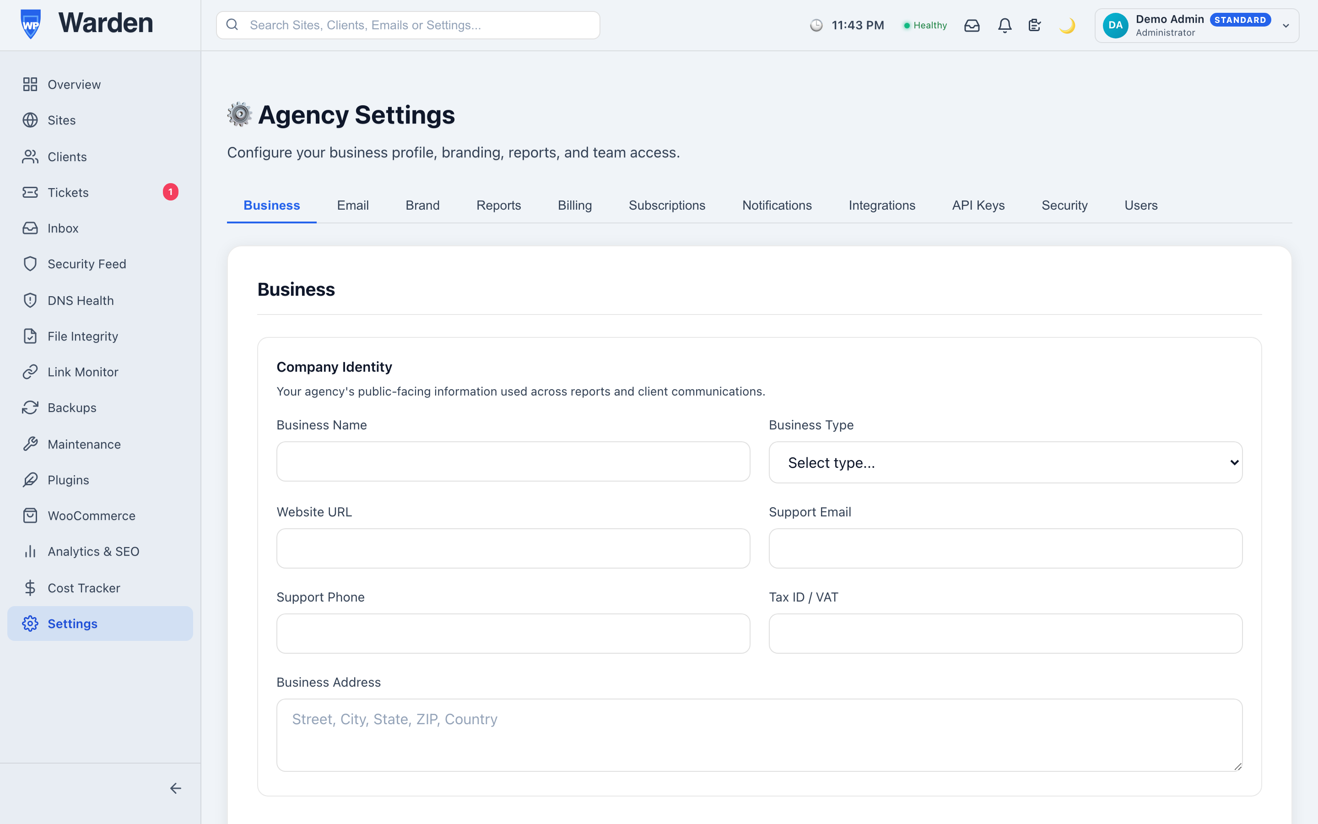Focus the global search field
This screenshot has height=824, width=1318.
pos(408,25)
